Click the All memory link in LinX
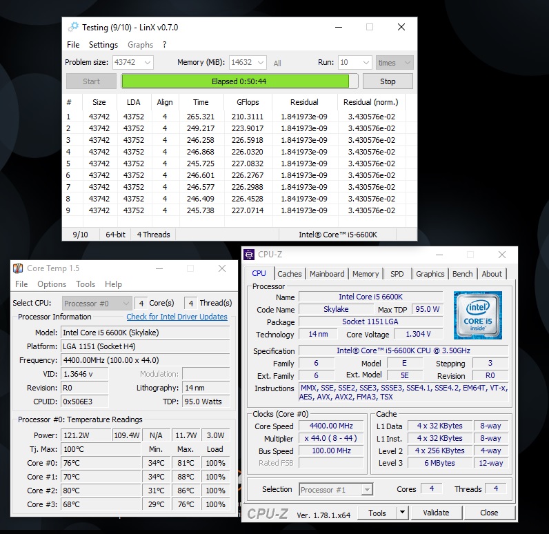Viewport: 549px width, 534px height. click(277, 63)
